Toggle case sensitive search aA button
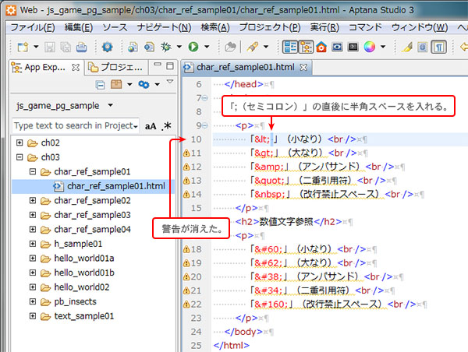The height and width of the screenshot is (352, 468). [151, 126]
